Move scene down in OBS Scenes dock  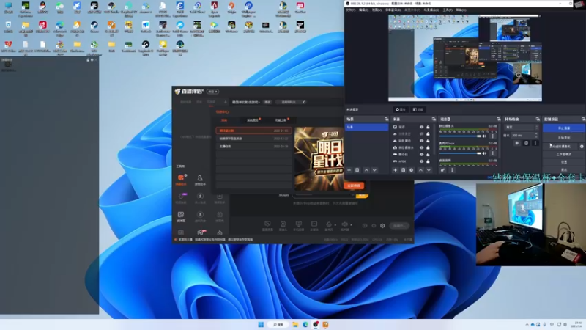point(374,170)
